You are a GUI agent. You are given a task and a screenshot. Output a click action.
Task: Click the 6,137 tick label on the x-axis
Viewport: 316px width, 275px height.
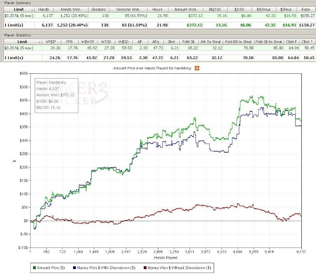301,252
